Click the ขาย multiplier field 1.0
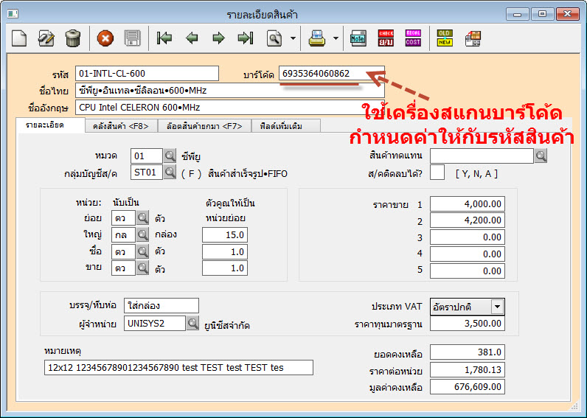 coord(225,268)
